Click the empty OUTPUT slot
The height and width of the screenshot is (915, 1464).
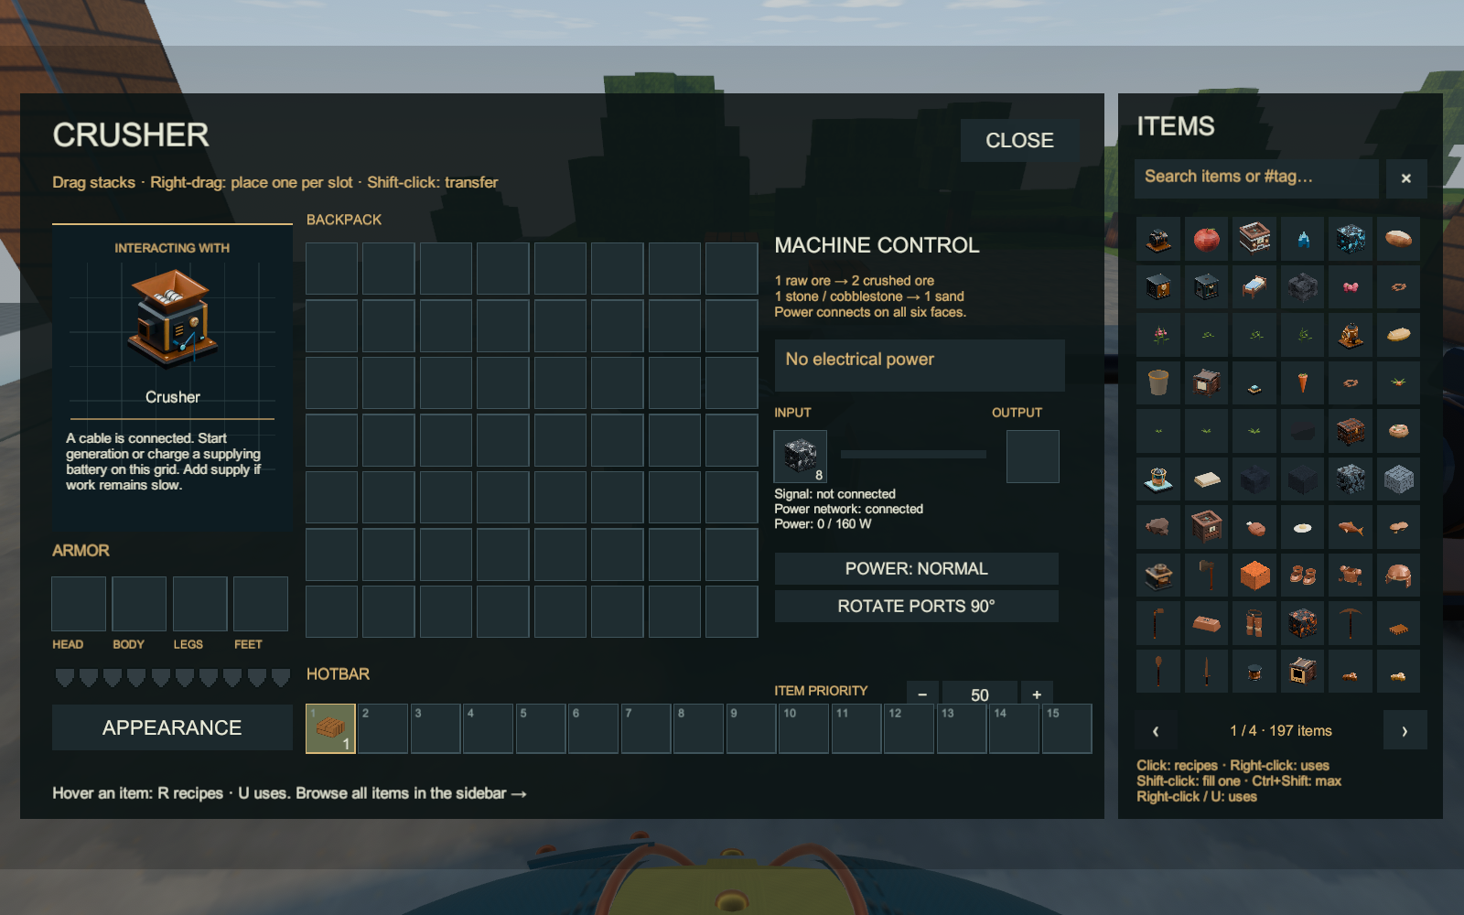pos(1032,456)
